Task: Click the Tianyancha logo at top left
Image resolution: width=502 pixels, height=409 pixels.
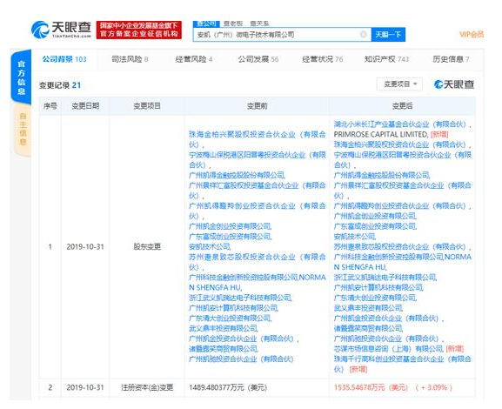Action: pos(61,29)
